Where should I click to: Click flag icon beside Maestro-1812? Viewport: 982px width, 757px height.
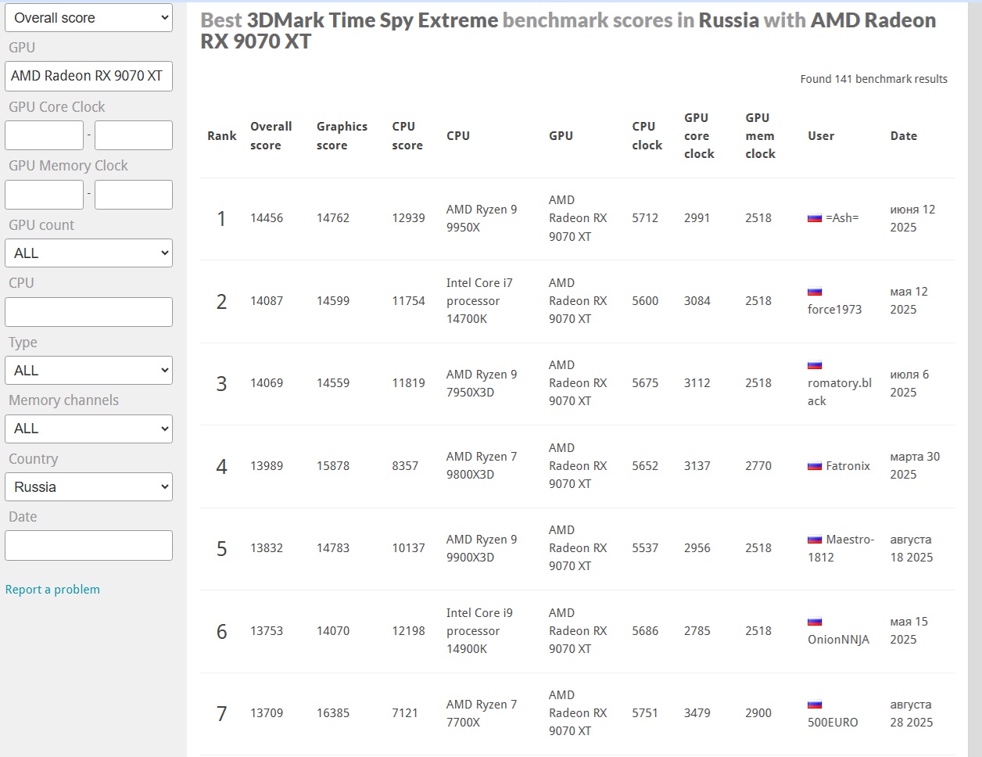815,540
